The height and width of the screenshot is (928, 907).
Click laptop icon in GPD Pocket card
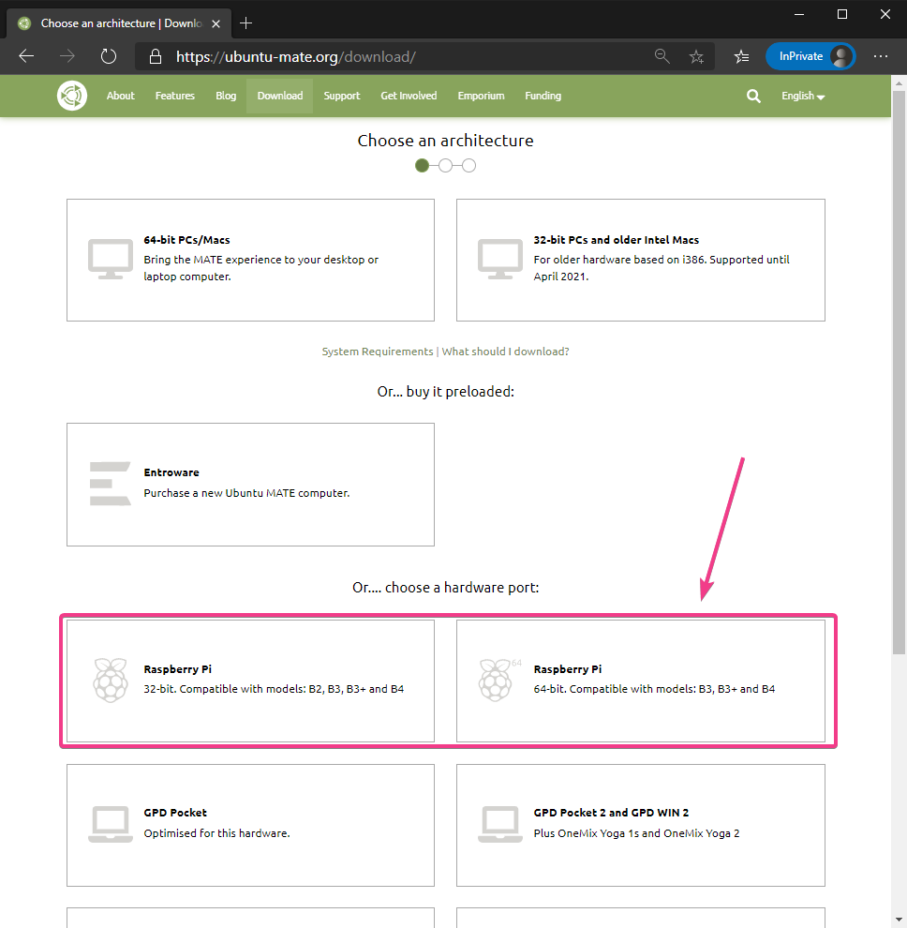tap(110, 824)
